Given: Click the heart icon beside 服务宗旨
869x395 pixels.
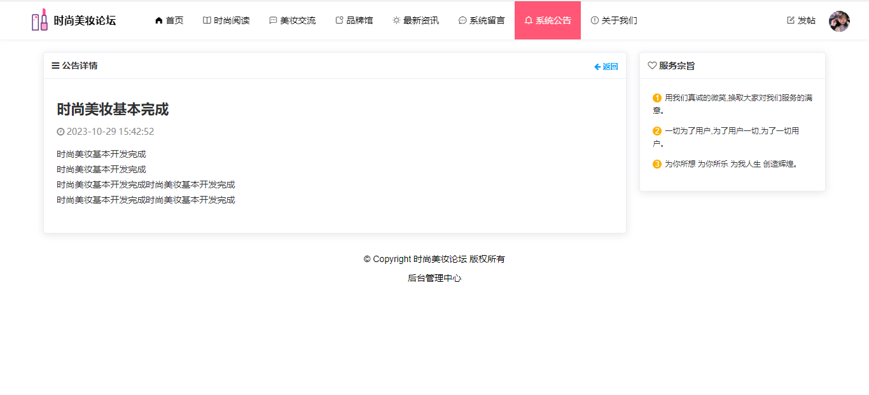Looking at the screenshot, I should point(652,66).
